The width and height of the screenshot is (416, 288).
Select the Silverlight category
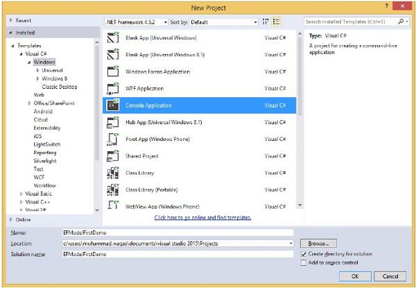click(x=45, y=161)
